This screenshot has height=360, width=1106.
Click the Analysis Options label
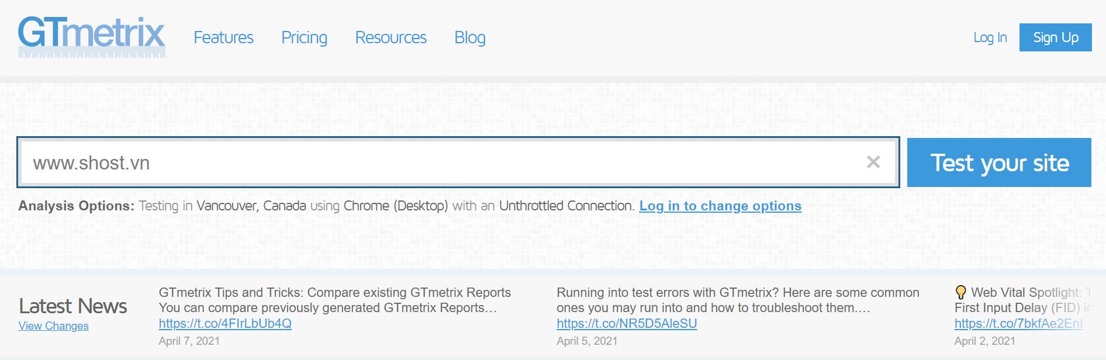click(x=76, y=206)
